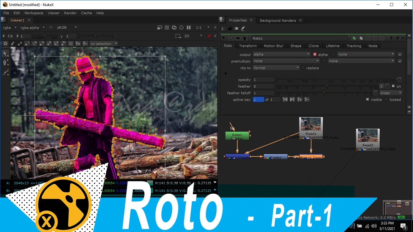
Task: Open the rgba channel dropdown in viewer
Action: click(x=9, y=28)
